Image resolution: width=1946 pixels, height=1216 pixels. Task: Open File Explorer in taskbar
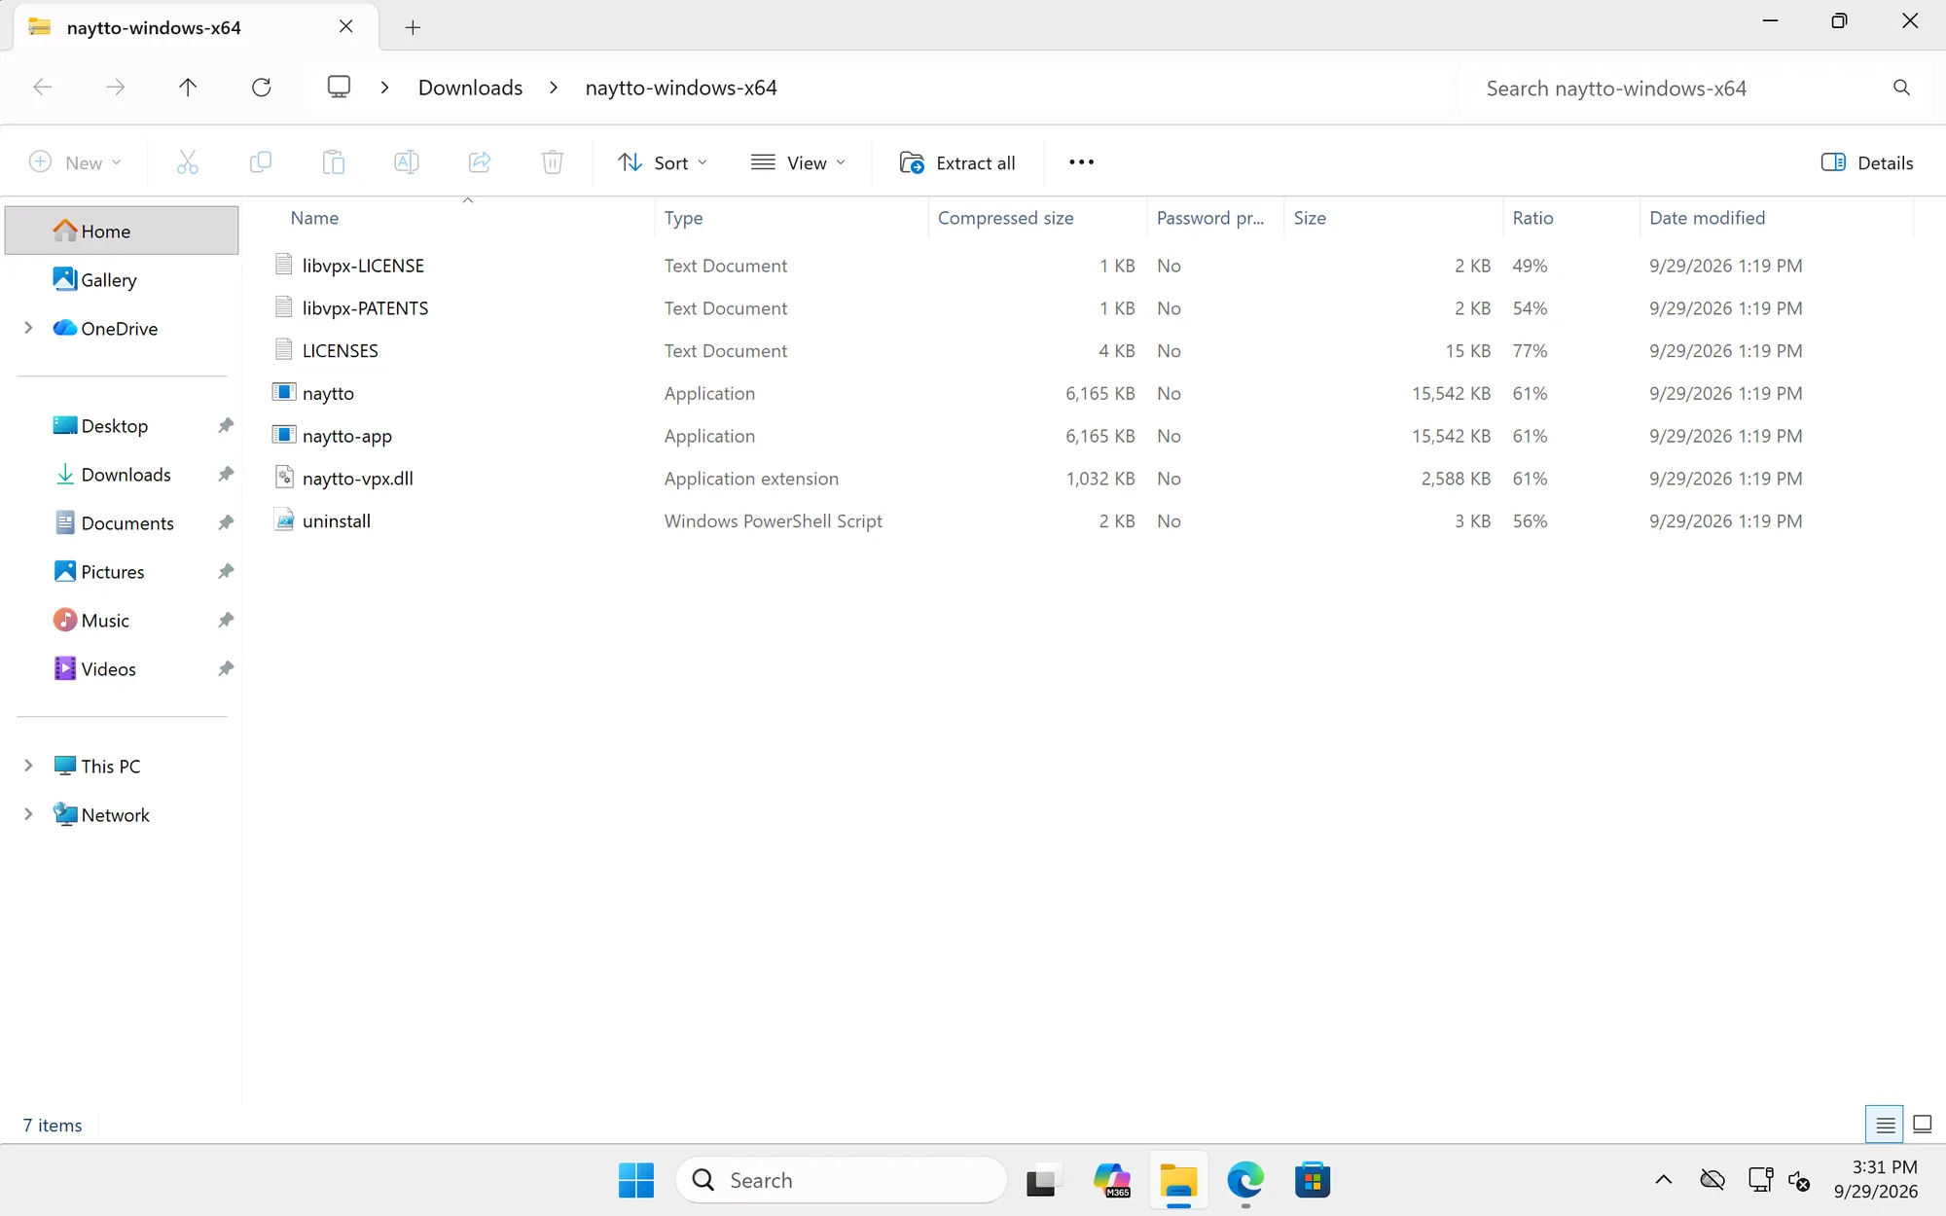[1178, 1180]
